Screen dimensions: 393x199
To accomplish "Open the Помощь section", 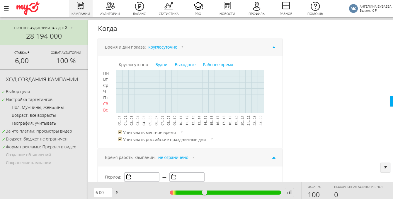I will coord(315,8).
